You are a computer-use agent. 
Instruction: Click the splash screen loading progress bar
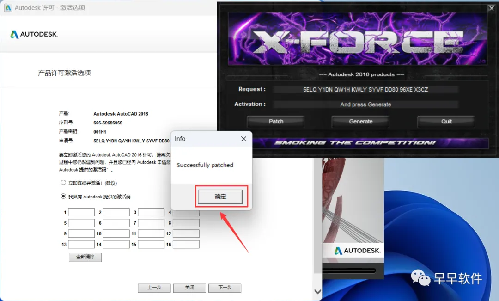click(349, 270)
